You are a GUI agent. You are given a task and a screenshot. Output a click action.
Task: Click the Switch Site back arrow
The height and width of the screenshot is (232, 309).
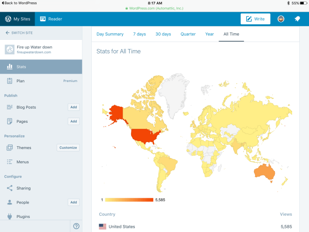[x=7, y=33]
